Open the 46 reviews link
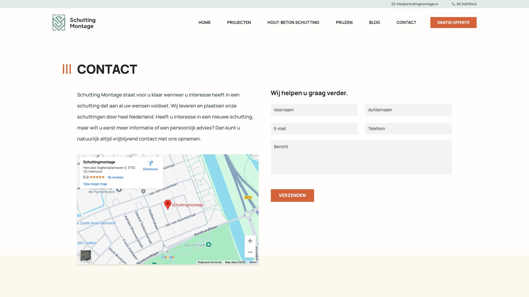The width and height of the screenshot is (529, 297). 115,177
